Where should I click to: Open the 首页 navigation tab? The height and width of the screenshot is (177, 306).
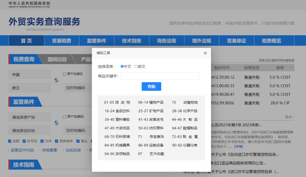point(26,41)
